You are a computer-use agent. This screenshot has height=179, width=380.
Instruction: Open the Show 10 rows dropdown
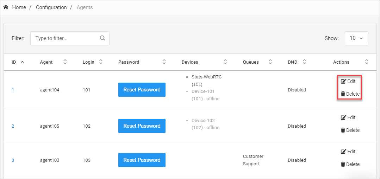coord(356,38)
